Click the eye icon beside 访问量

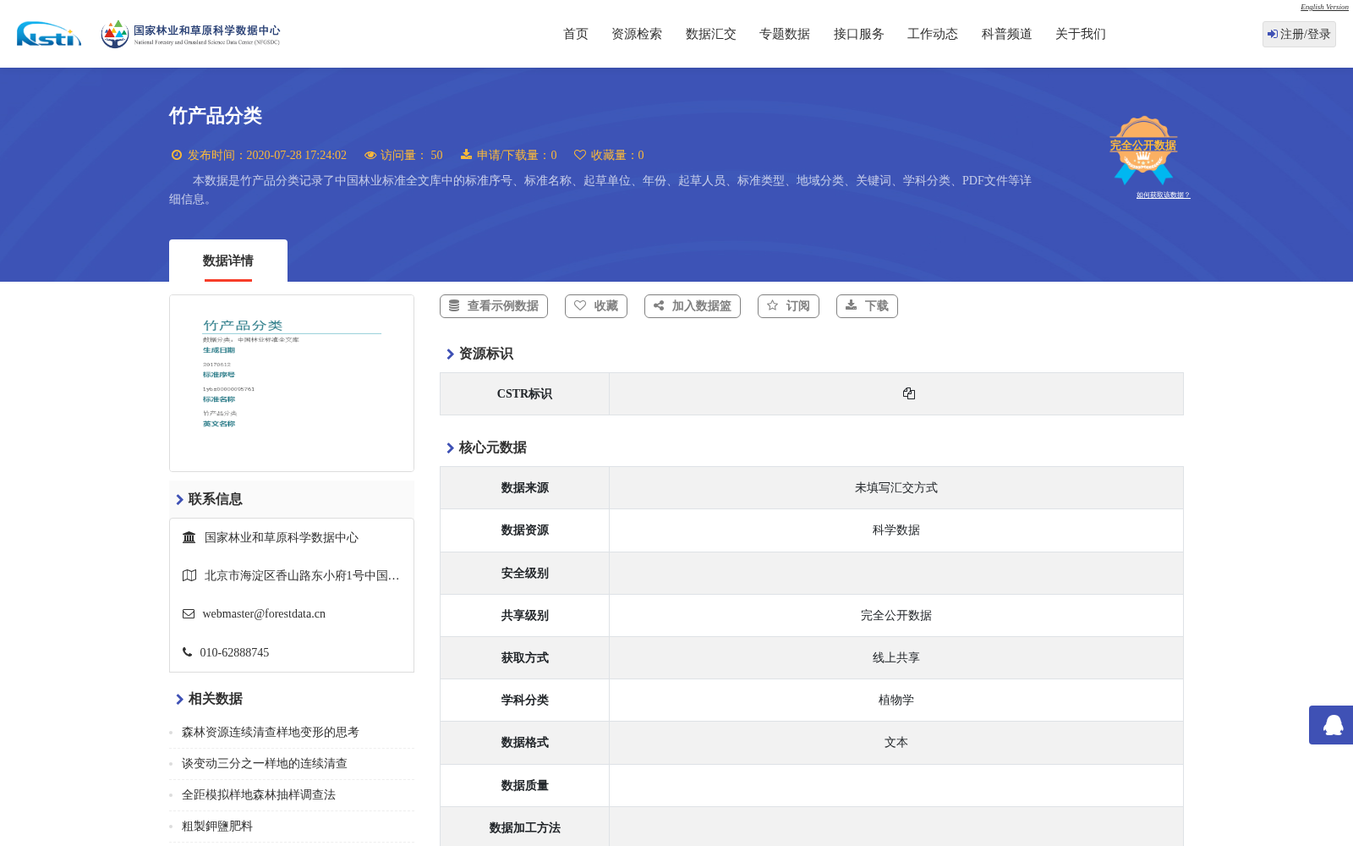pos(370,155)
